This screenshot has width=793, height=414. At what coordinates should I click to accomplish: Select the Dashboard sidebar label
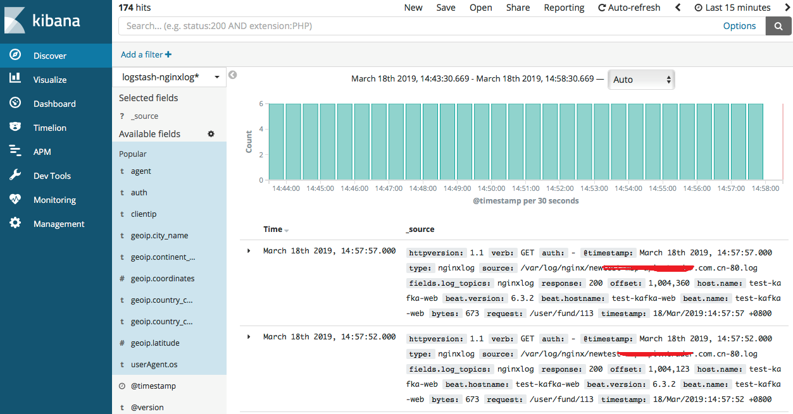(54, 104)
